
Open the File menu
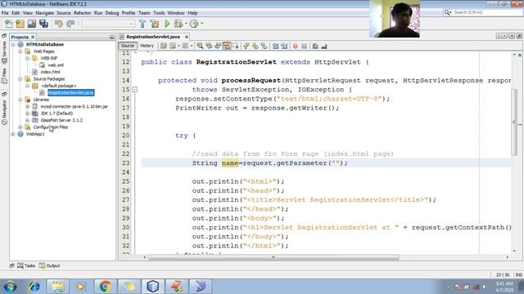point(5,13)
